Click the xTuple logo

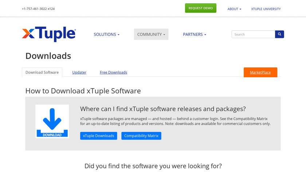[x=49, y=34]
